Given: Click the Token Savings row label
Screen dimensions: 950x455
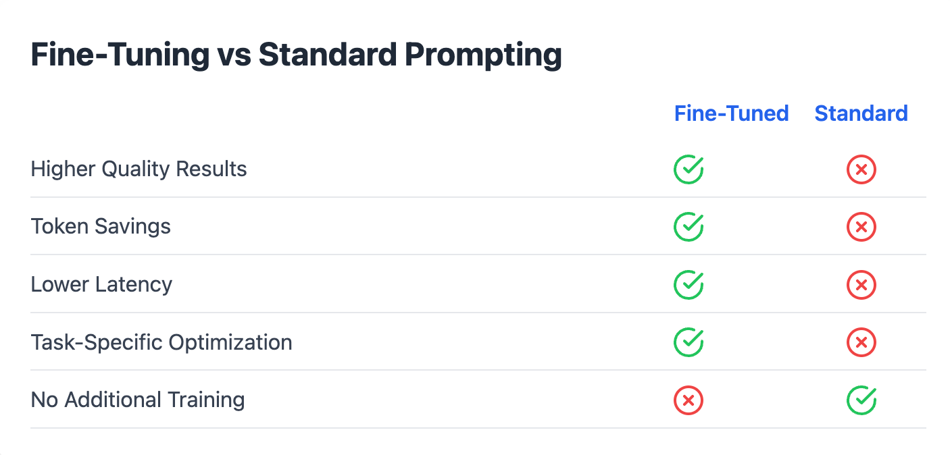Looking at the screenshot, I should tap(101, 226).
